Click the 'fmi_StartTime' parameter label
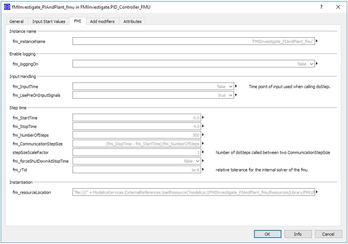Screen dimensions: 348x244 point(25,118)
